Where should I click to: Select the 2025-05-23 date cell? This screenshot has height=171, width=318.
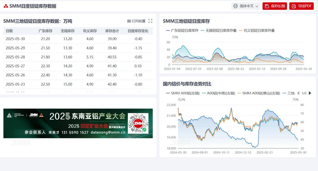click(16, 84)
